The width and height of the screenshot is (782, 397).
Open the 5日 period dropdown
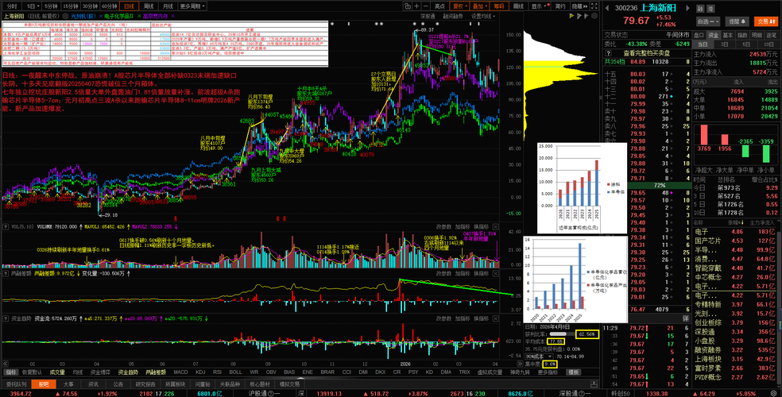pyautogui.click(x=32, y=6)
